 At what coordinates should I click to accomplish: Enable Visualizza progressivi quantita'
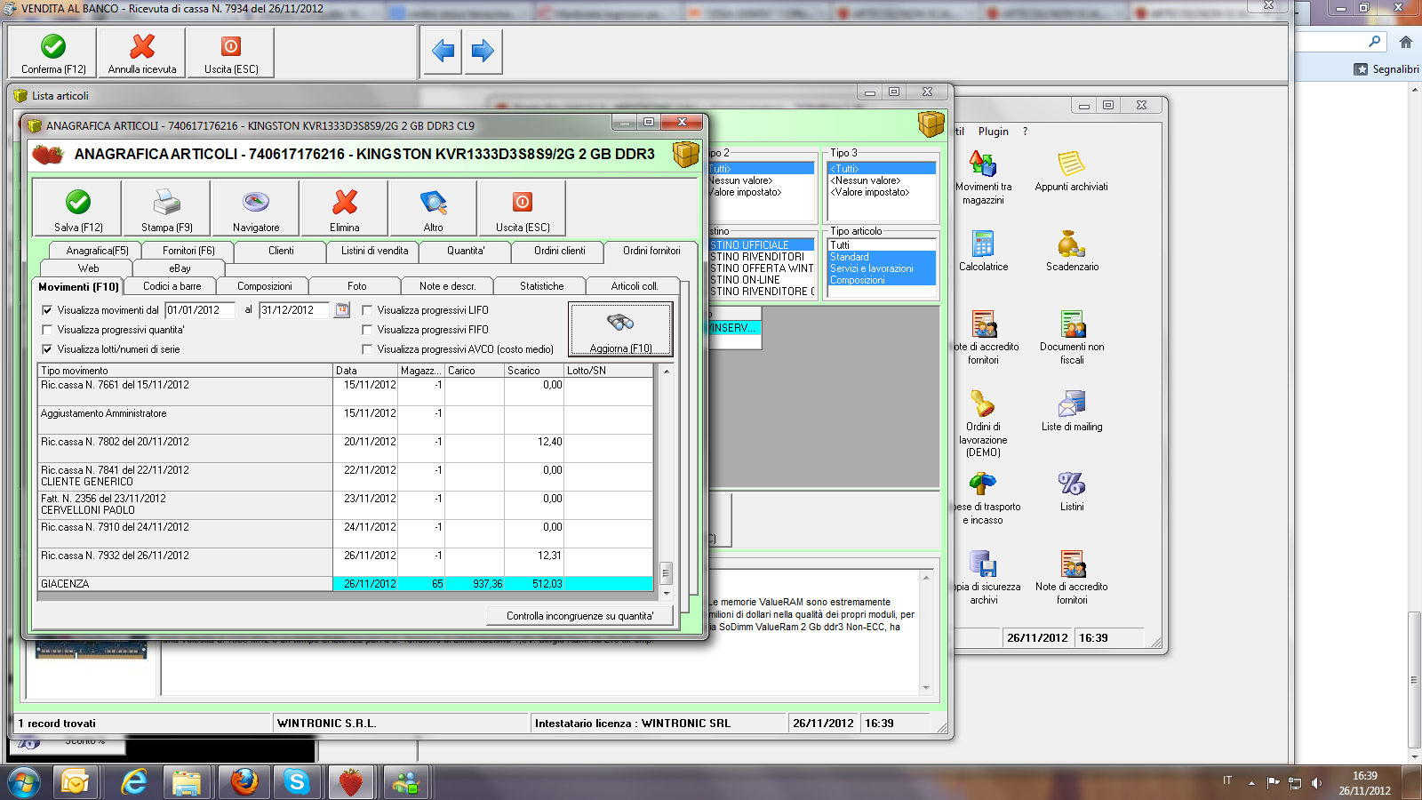click(x=47, y=330)
